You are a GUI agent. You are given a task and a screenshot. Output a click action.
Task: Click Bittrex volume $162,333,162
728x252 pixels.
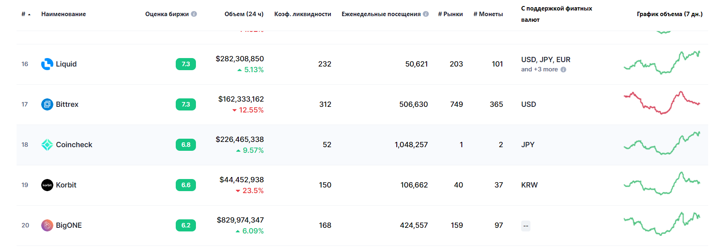pyautogui.click(x=241, y=99)
